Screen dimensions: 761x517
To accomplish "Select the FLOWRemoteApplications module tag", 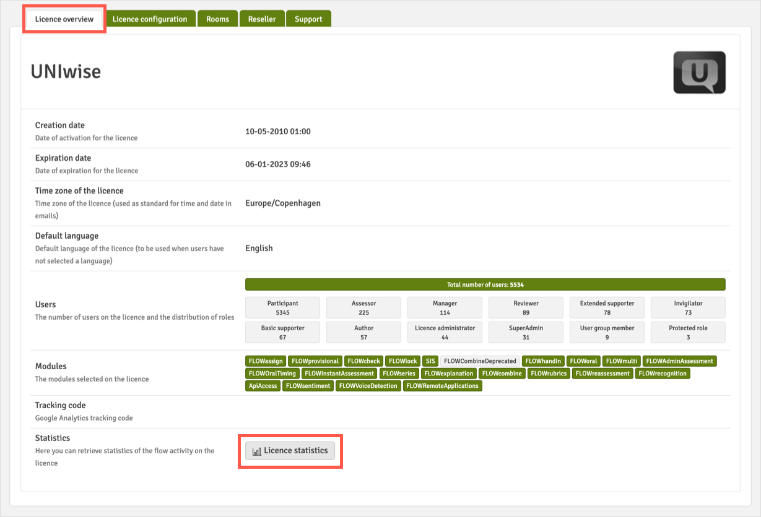I will (443, 386).
